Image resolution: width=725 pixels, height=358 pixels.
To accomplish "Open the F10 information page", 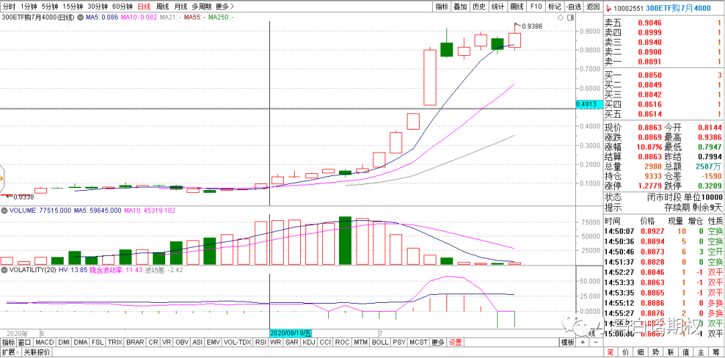I will point(535,6).
